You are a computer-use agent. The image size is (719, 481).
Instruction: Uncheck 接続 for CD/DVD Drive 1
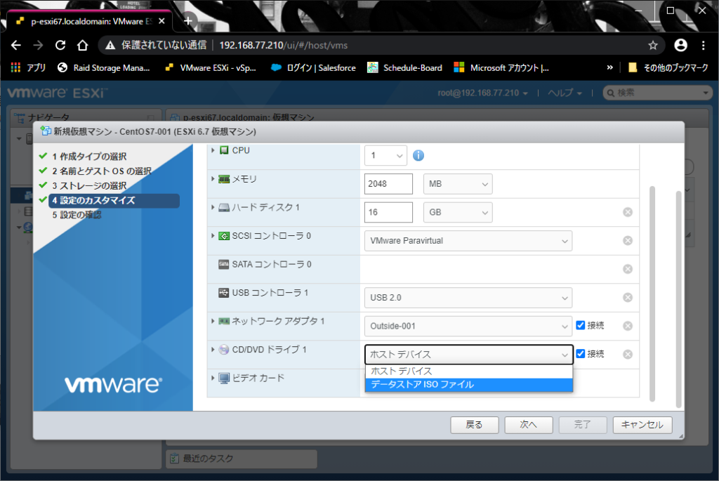[x=581, y=353]
